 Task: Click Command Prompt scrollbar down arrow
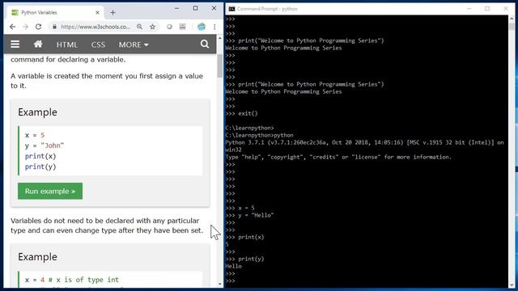(x=512, y=284)
